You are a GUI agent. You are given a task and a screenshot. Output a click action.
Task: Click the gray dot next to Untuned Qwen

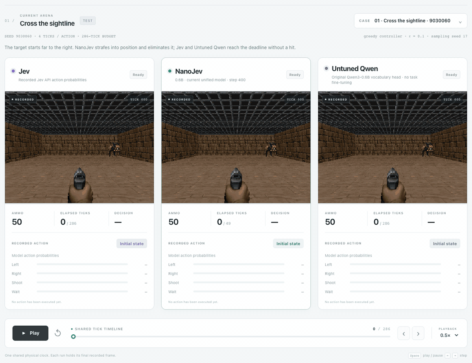point(326,68)
